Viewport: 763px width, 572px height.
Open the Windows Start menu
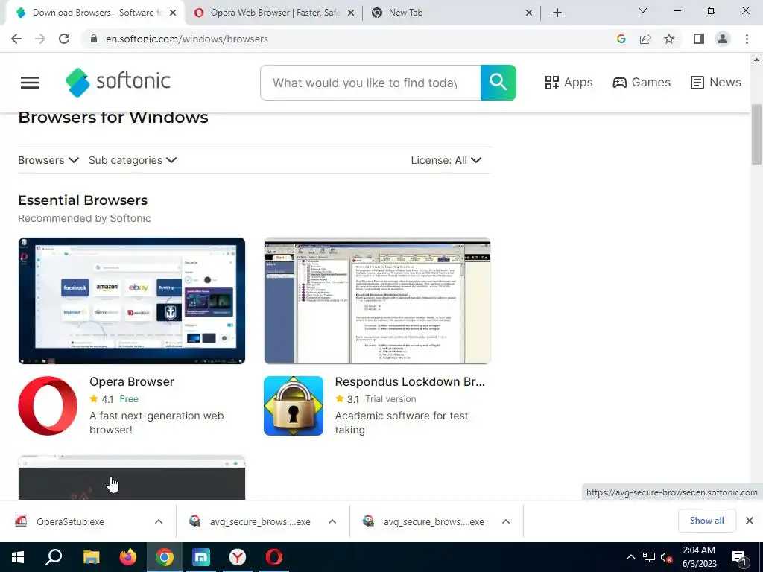[18, 557]
